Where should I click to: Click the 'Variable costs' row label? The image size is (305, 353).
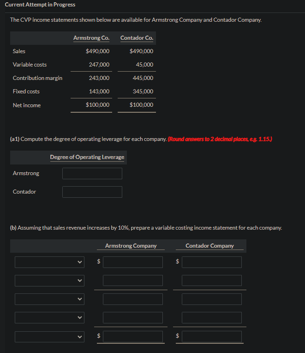30,65
